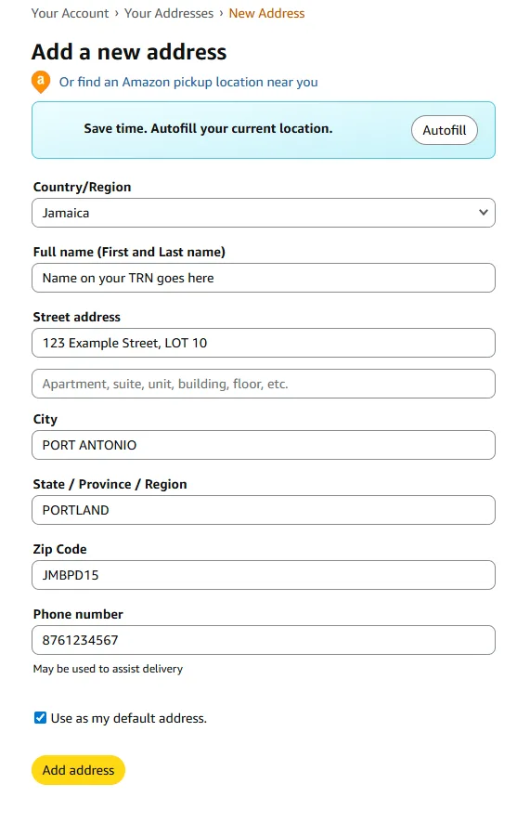Screen dimensions: 530x836
Task: Click the State field containing PORTLAND
Action: (263, 510)
